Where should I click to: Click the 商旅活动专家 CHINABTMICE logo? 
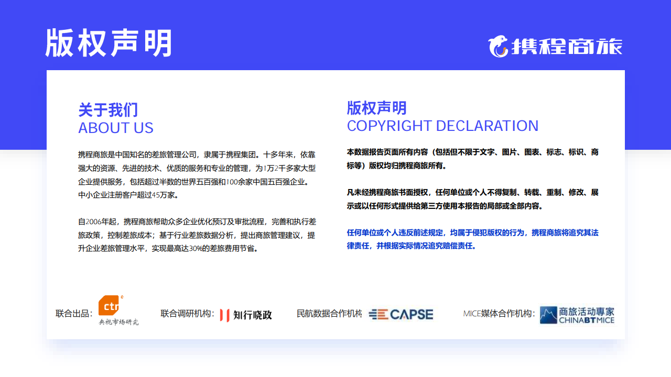click(x=577, y=315)
